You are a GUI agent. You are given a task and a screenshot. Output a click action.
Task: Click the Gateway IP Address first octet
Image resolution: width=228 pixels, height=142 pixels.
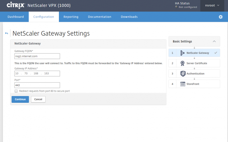tap(17, 74)
